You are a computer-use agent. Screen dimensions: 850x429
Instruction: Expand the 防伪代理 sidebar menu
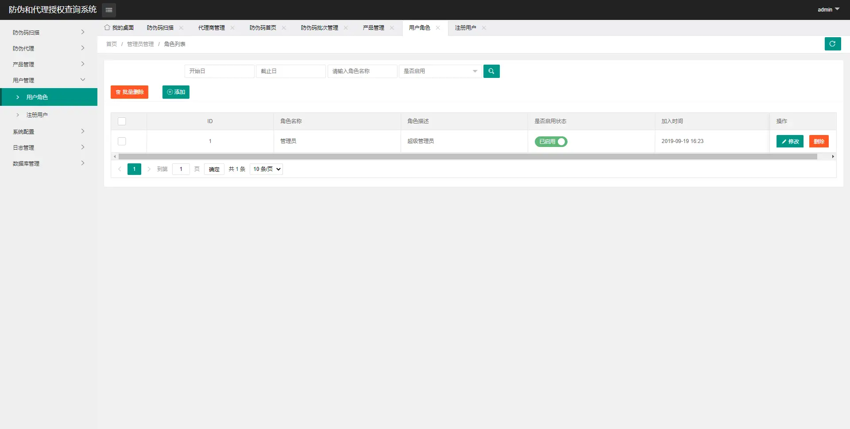pyautogui.click(x=49, y=48)
